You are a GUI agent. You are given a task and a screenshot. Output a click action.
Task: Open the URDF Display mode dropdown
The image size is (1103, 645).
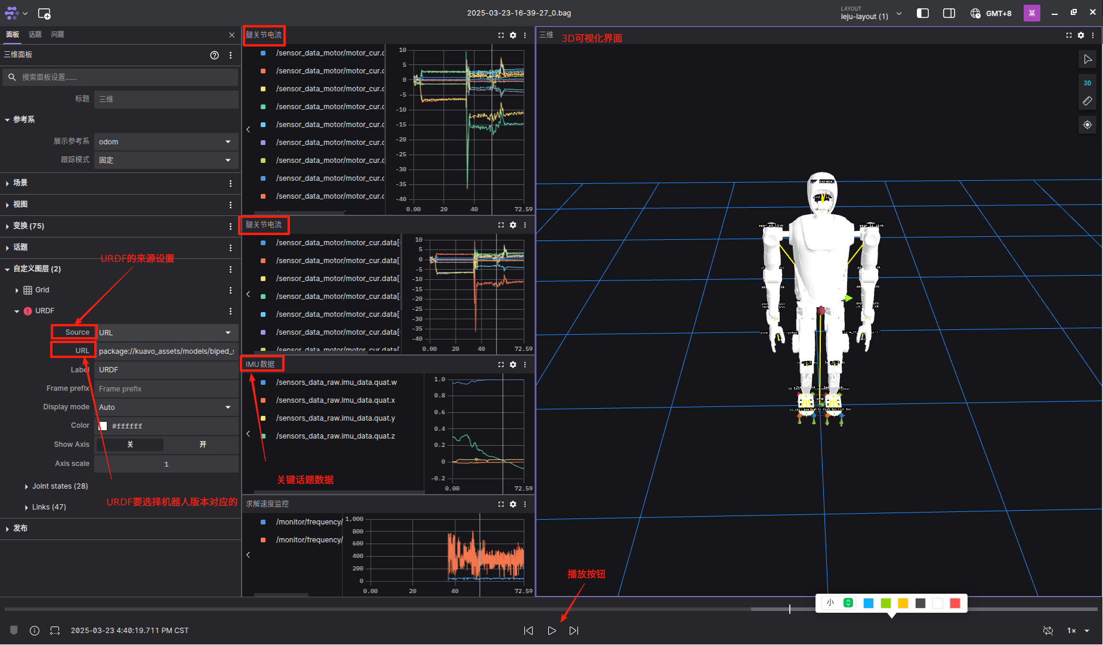coord(166,408)
